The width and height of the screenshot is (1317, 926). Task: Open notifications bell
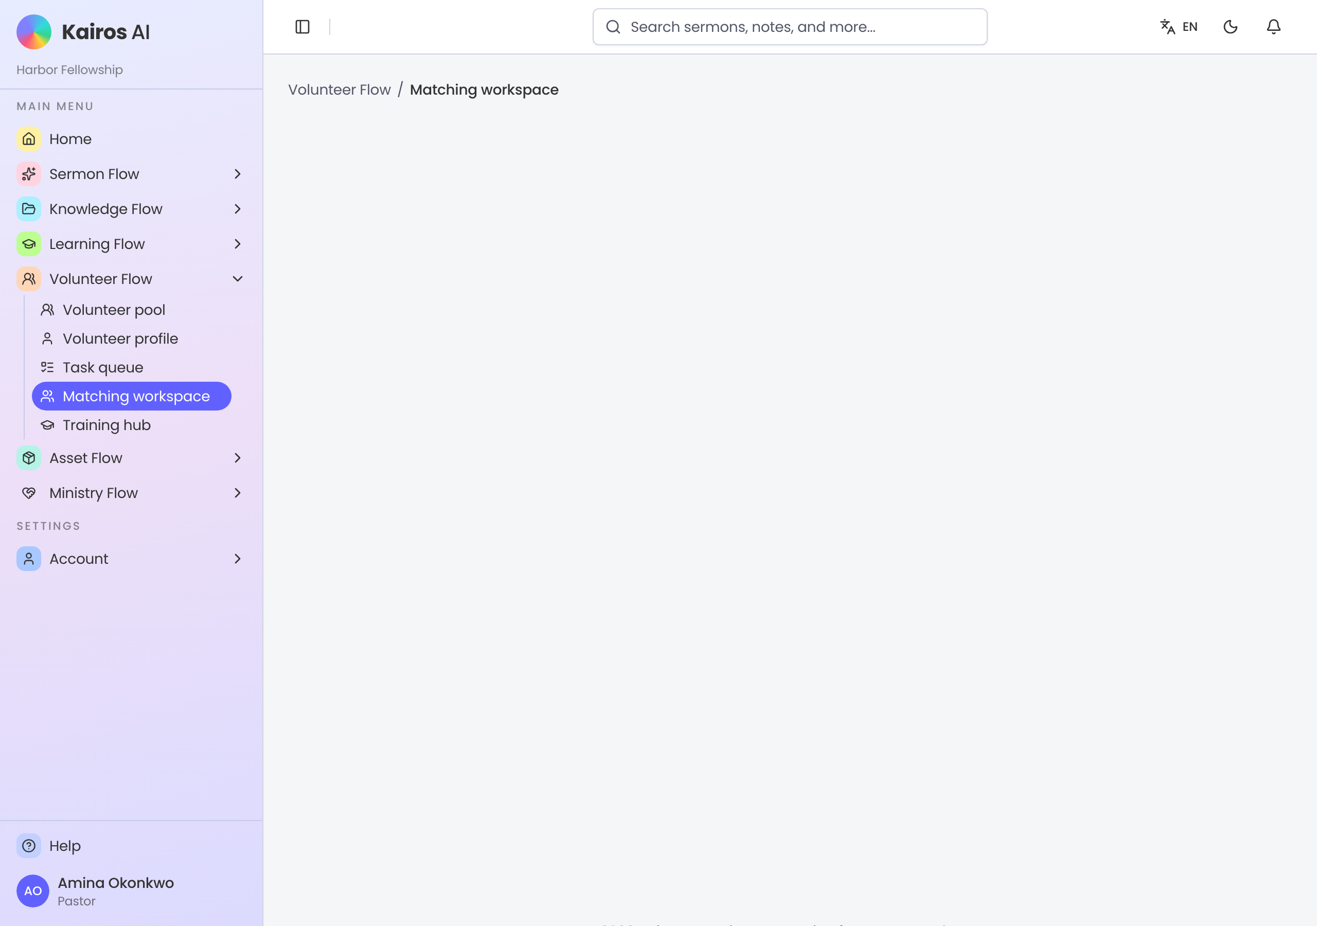[x=1273, y=27]
